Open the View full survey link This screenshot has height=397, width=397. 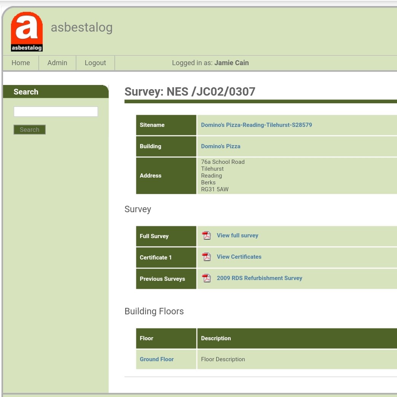point(237,235)
